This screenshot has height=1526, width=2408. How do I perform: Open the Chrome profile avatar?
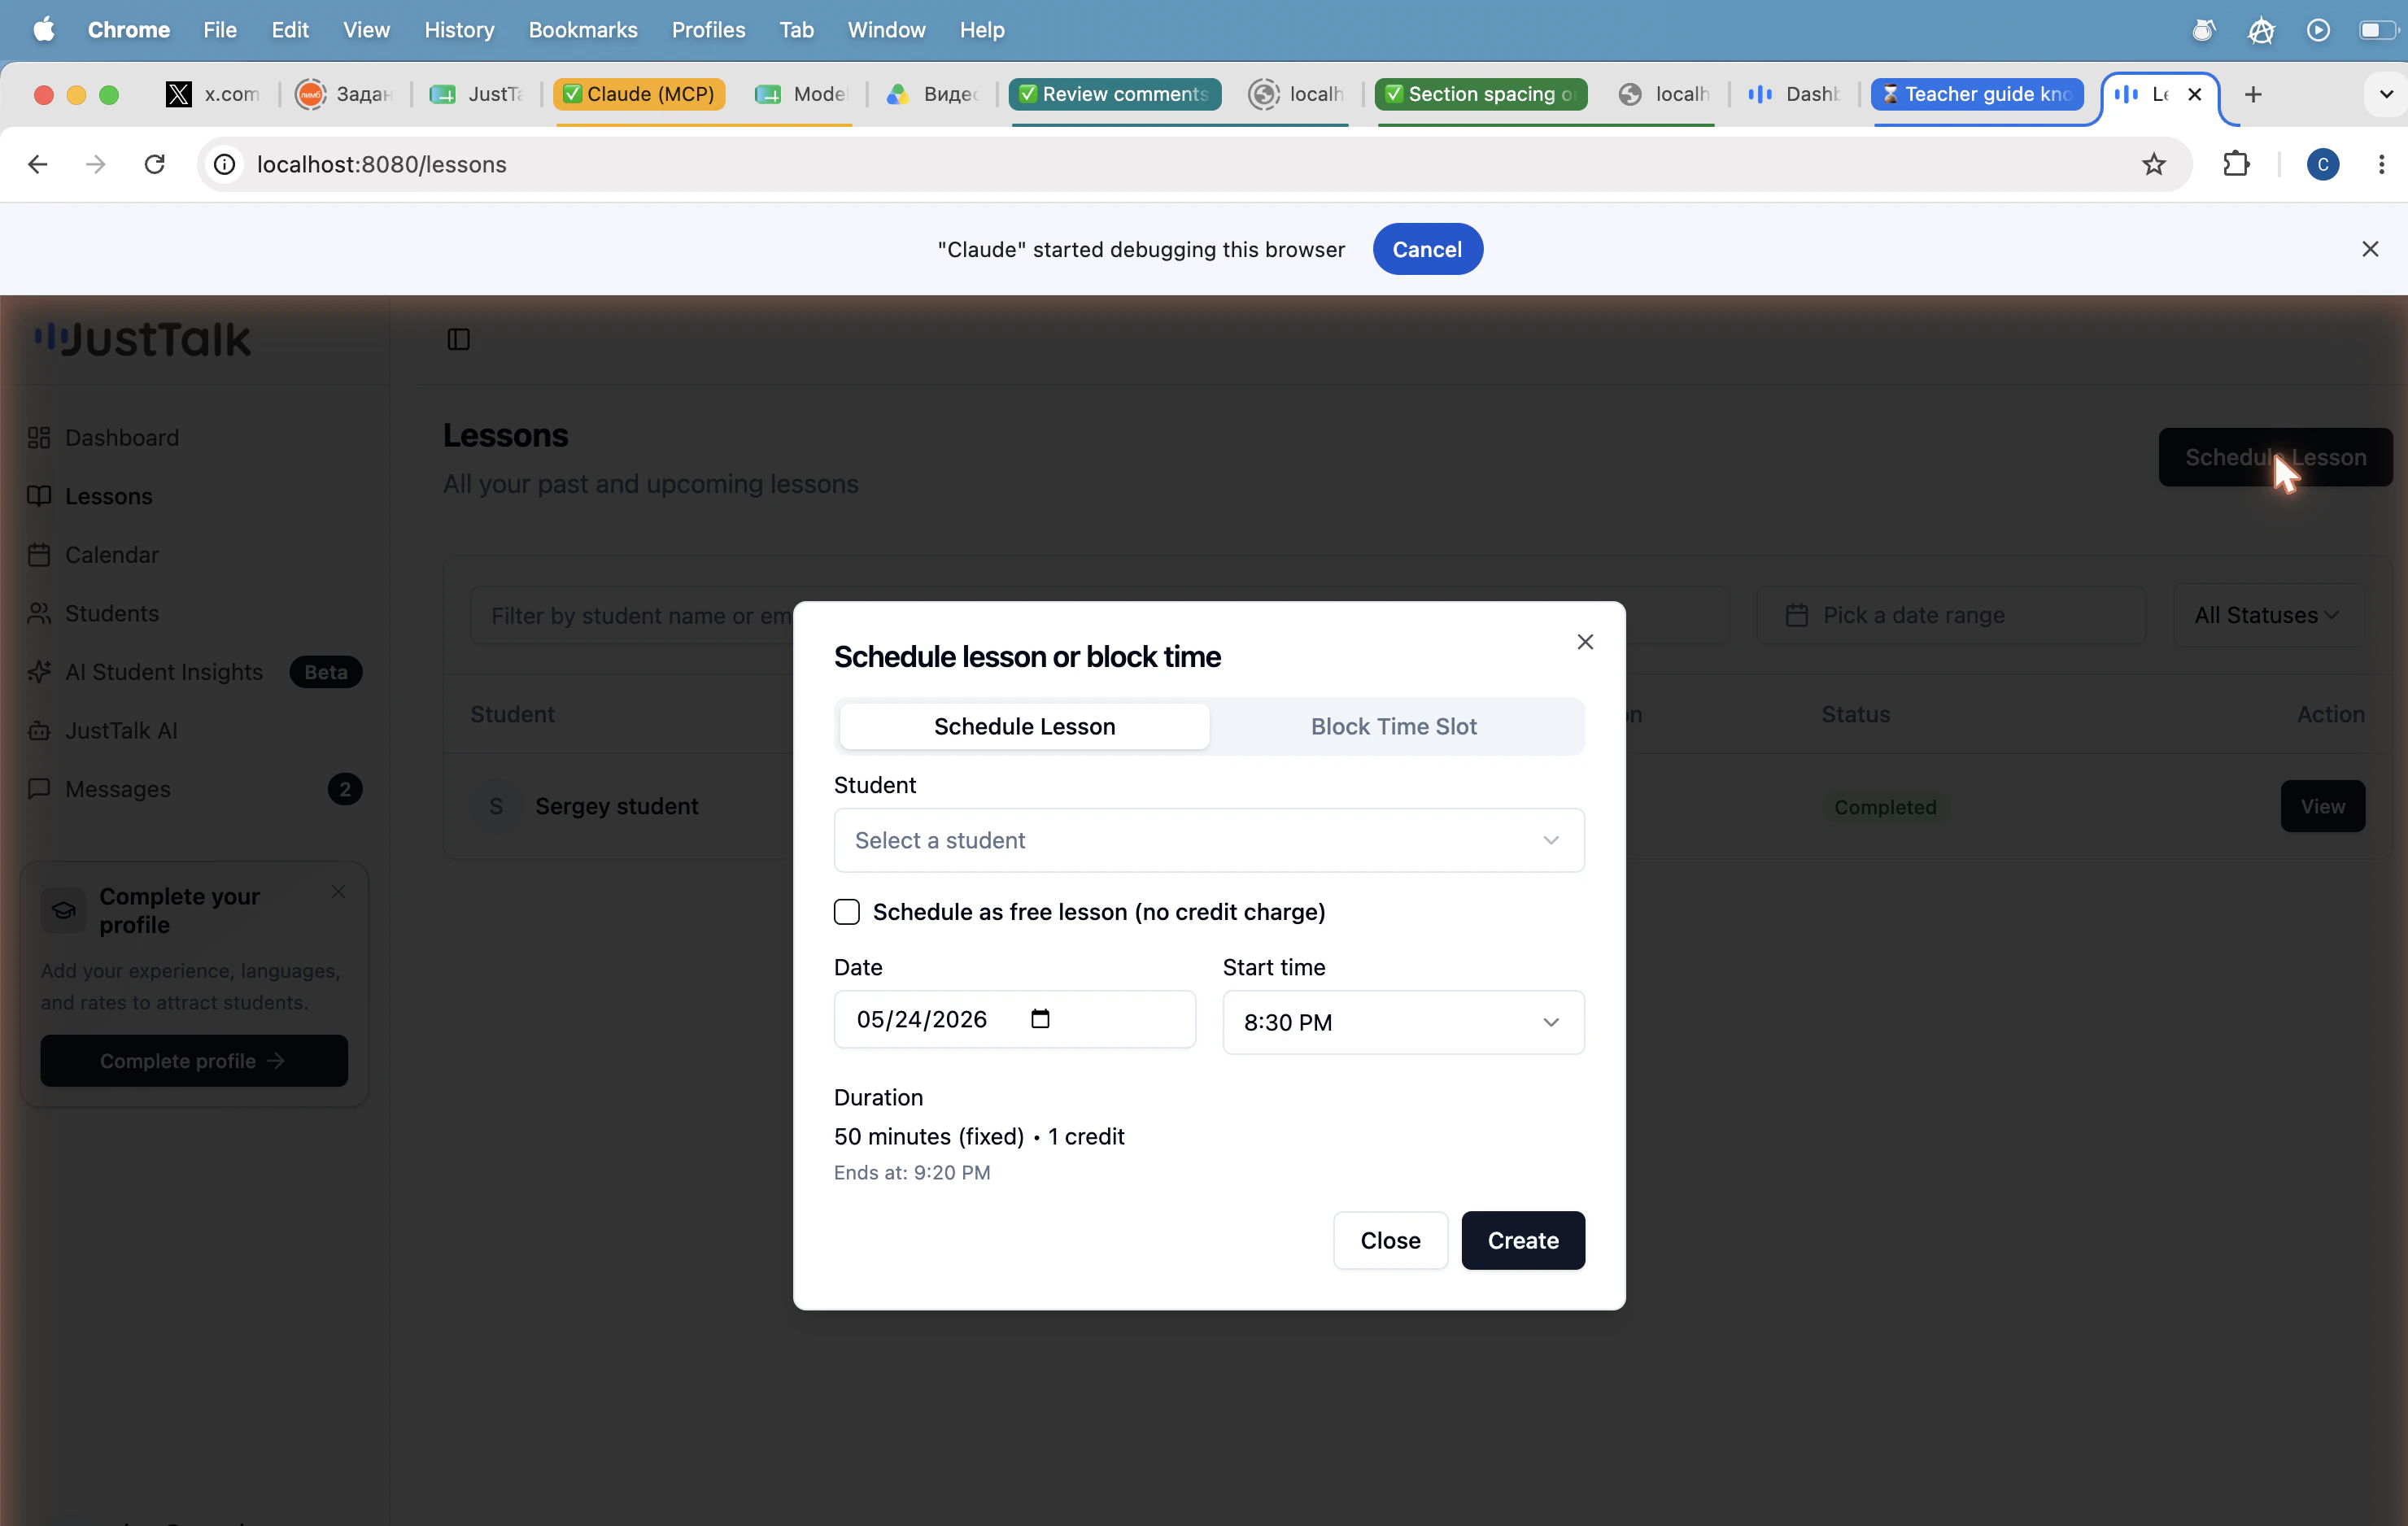2322,164
